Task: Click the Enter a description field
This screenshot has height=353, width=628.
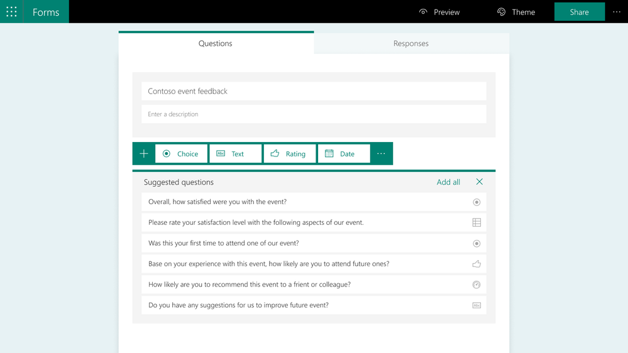Action: [314, 114]
